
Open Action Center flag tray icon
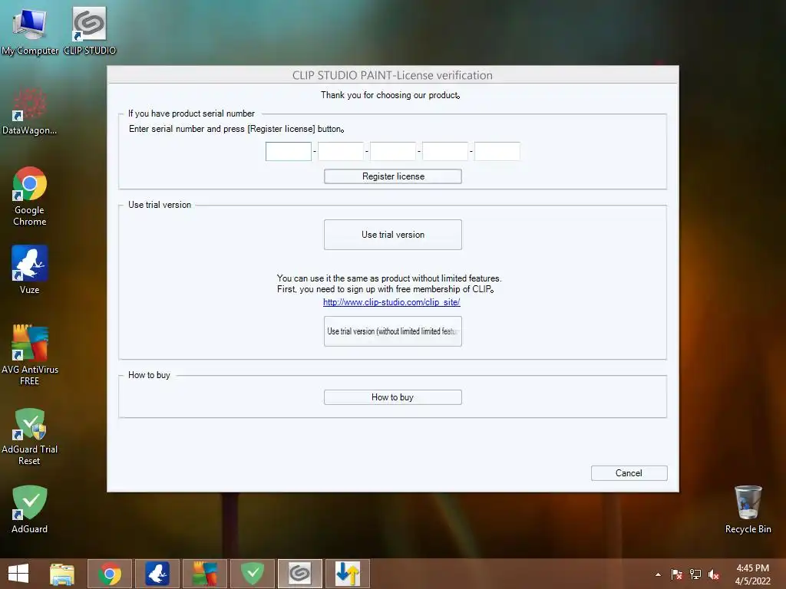[x=677, y=574]
